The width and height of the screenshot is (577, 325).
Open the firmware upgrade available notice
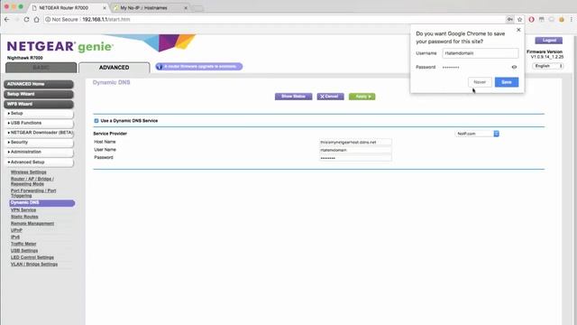point(199,67)
